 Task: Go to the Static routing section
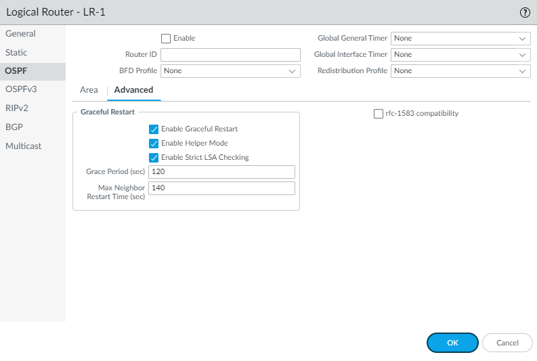tap(17, 53)
